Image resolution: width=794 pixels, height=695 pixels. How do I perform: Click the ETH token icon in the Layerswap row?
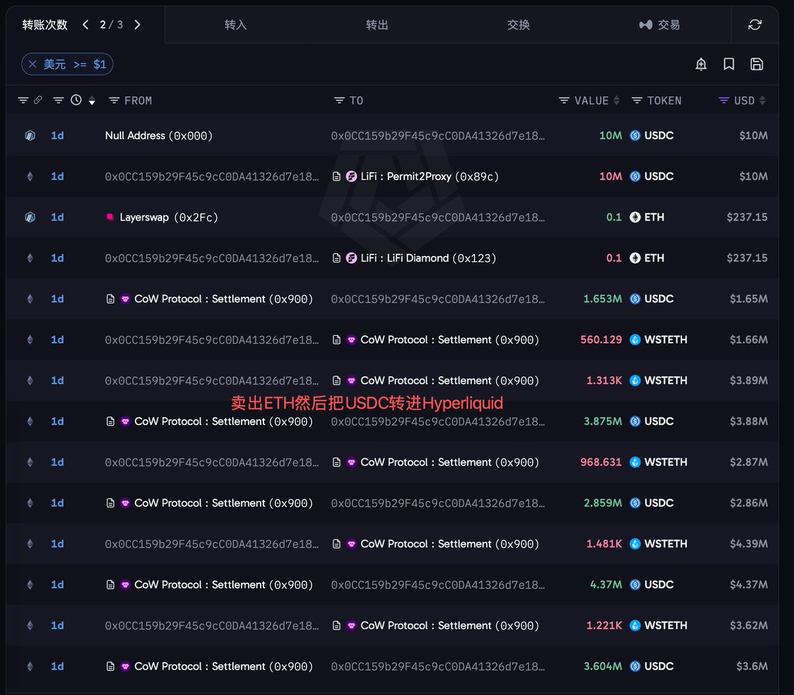[x=635, y=217]
